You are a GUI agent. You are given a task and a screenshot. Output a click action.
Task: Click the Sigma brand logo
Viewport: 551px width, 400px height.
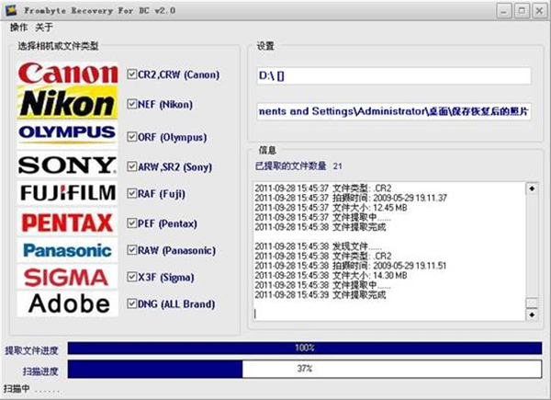pos(68,277)
